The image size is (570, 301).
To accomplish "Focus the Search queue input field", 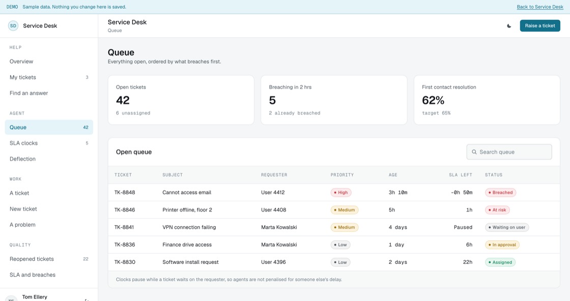I will click(x=509, y=152).
